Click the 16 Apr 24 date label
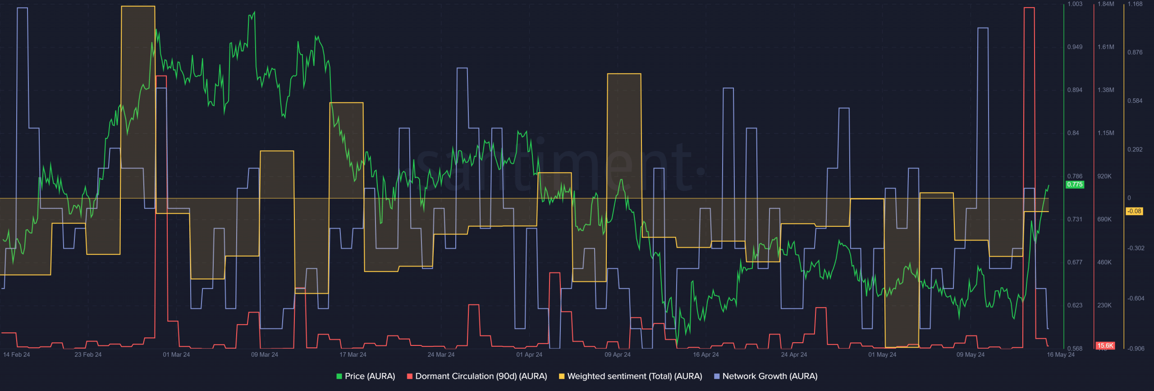Screen dimensions: 1154x391 point(706,354)
